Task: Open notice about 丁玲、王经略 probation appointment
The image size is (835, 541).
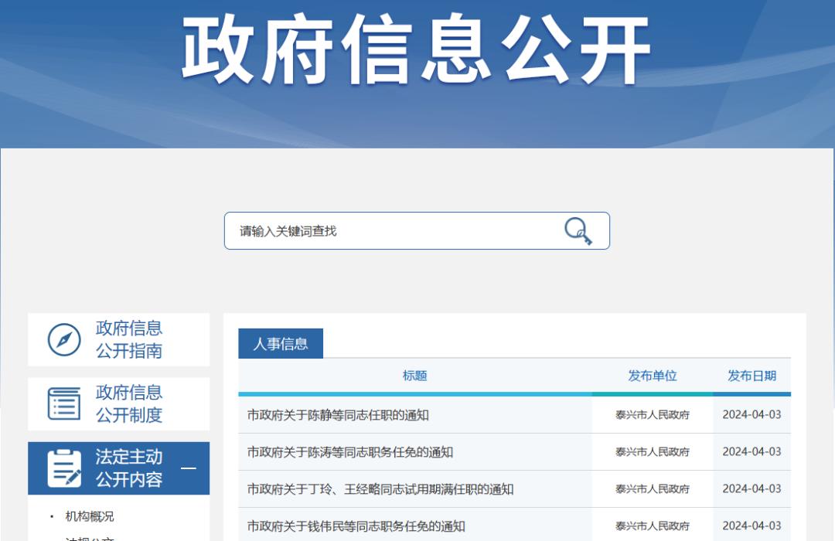Action: (x=380, y=489)
